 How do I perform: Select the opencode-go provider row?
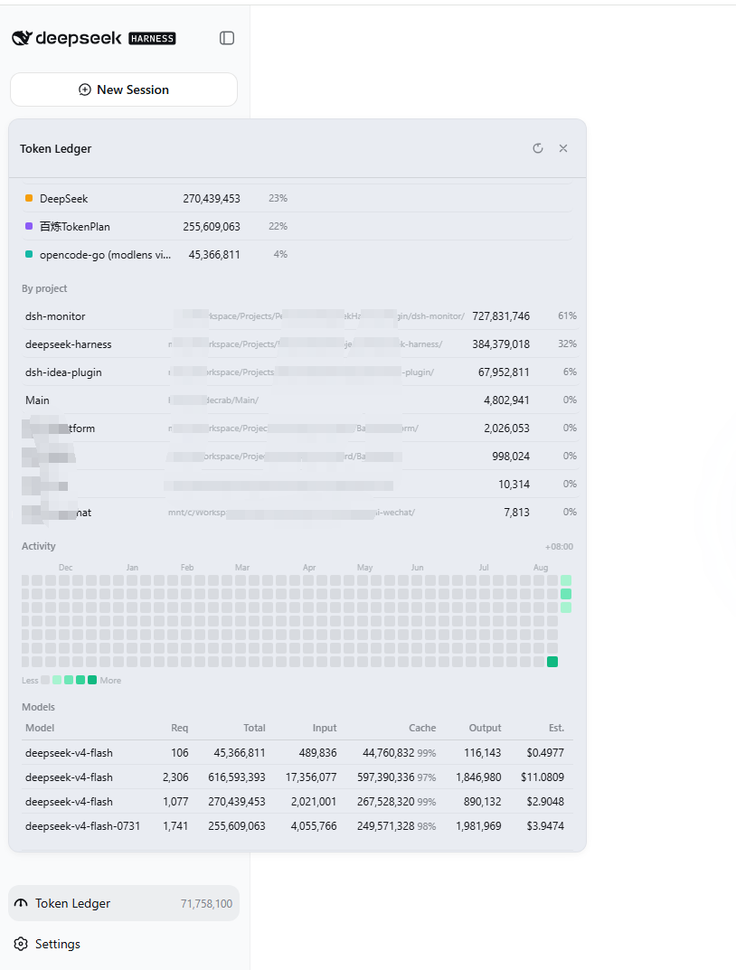coord(297,254)
